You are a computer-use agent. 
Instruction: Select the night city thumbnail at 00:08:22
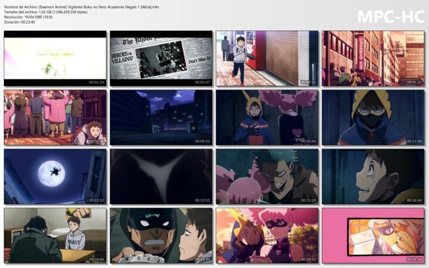[x=161, y=117]
